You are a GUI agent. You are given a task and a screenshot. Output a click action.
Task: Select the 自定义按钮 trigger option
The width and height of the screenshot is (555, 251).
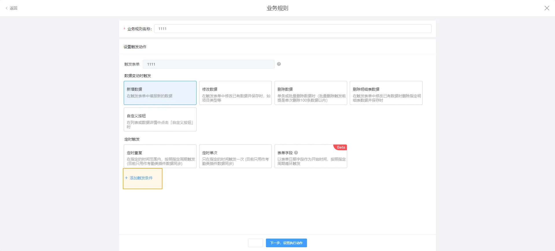coord(160,119)
